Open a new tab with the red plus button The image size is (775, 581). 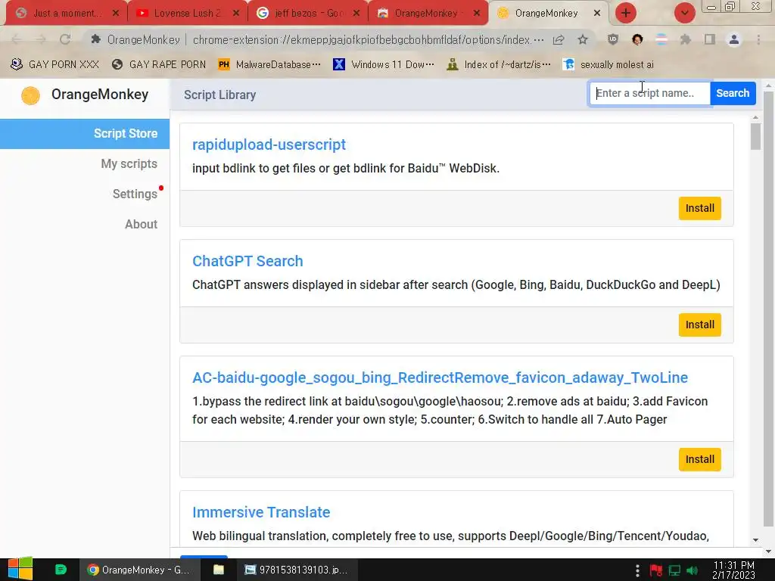(626, 13)
